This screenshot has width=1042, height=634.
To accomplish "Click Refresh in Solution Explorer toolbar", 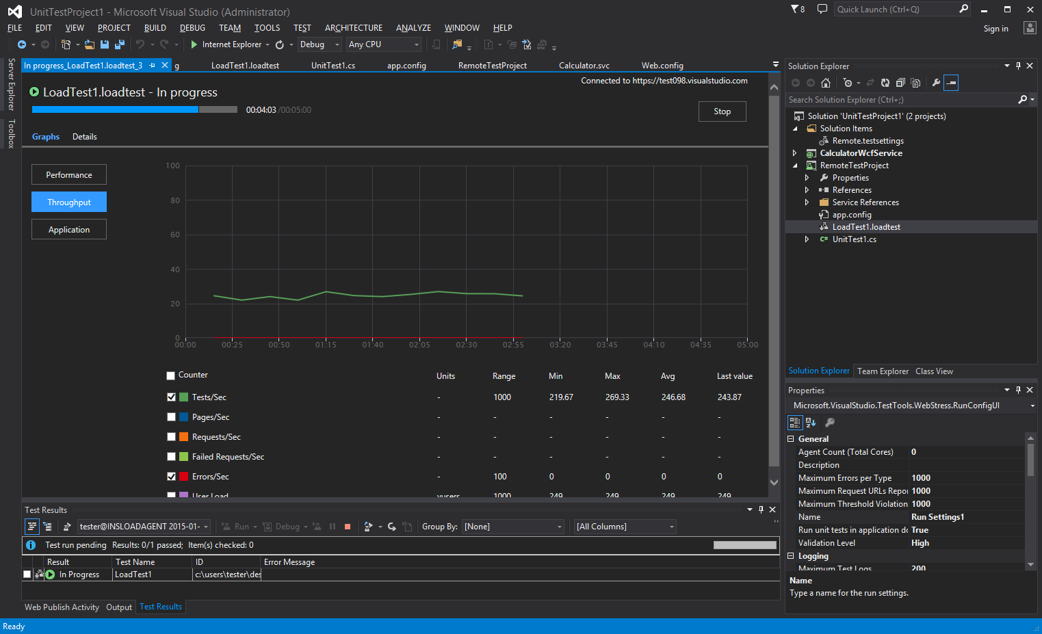I will (x=885, y=83).
